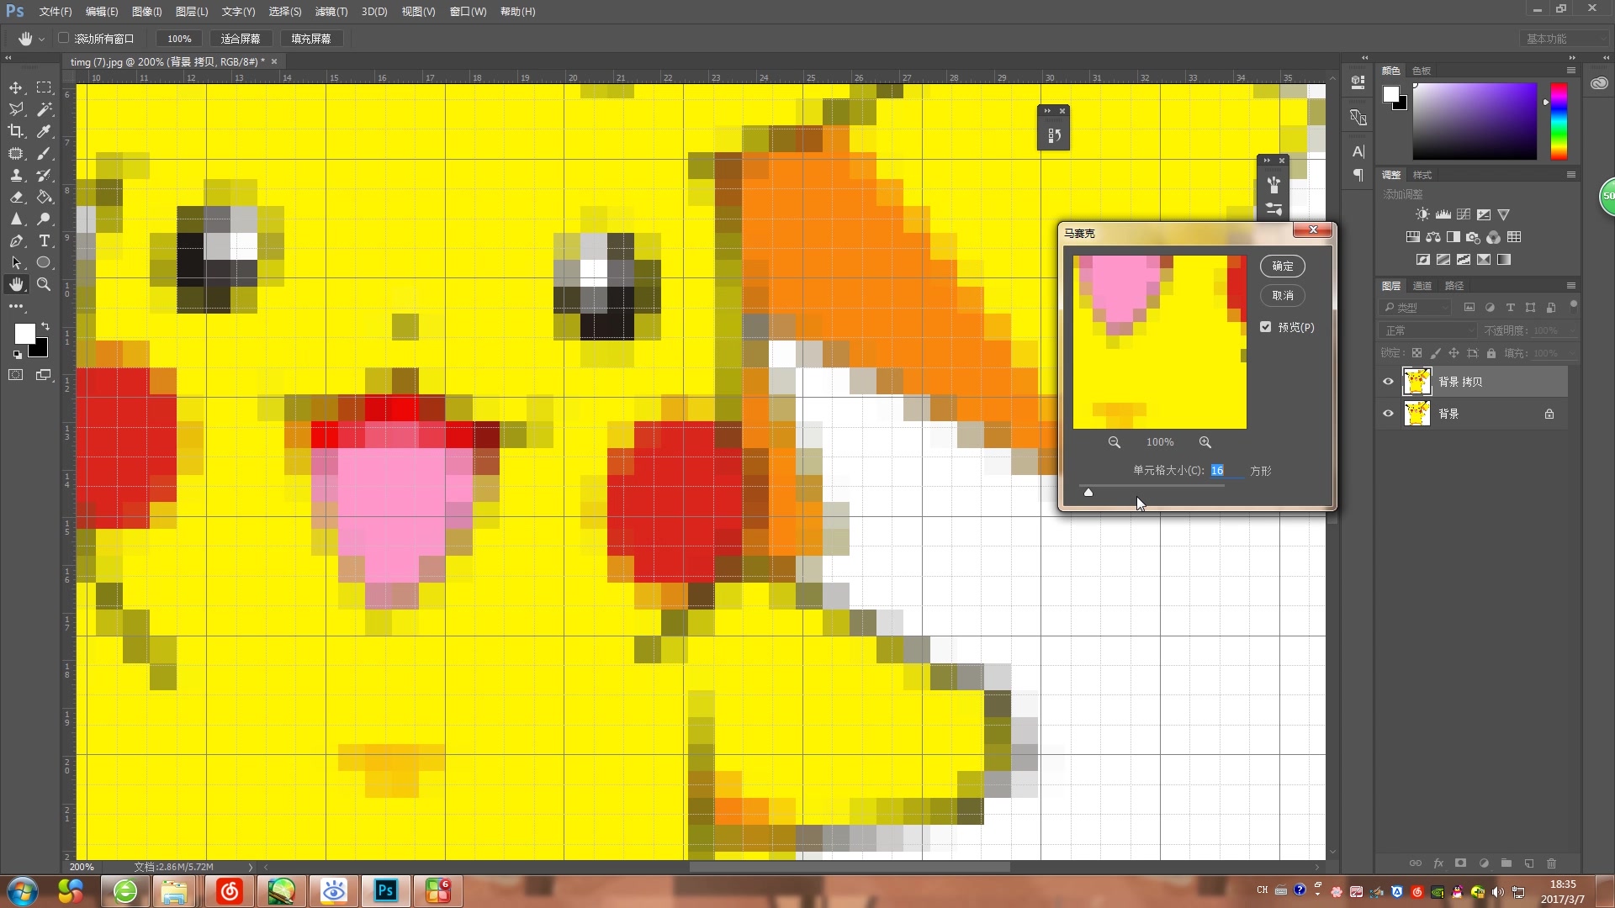Toggle the Preview (预览) checkbox
This screenshot has width=1615, height=908.
pos(1265,327)
